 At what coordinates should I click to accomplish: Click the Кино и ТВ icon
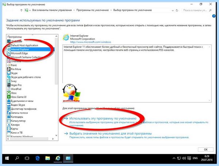pos(9,132)
